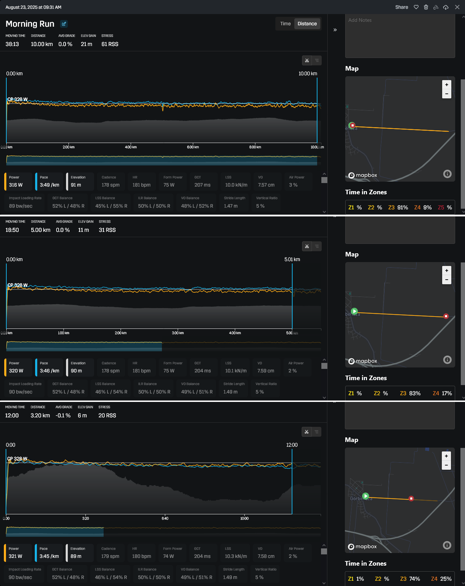465x586 pixels.
Task: Enable the HR 180 bpm metric card
Action: [142, 553]
